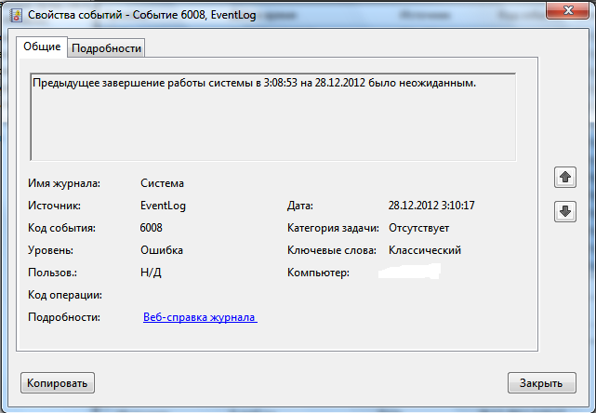Click inside the event description text box
Image resolution: width=596 pixels, height=413 pixels.
pyautogui.click(x=273, y=117)
